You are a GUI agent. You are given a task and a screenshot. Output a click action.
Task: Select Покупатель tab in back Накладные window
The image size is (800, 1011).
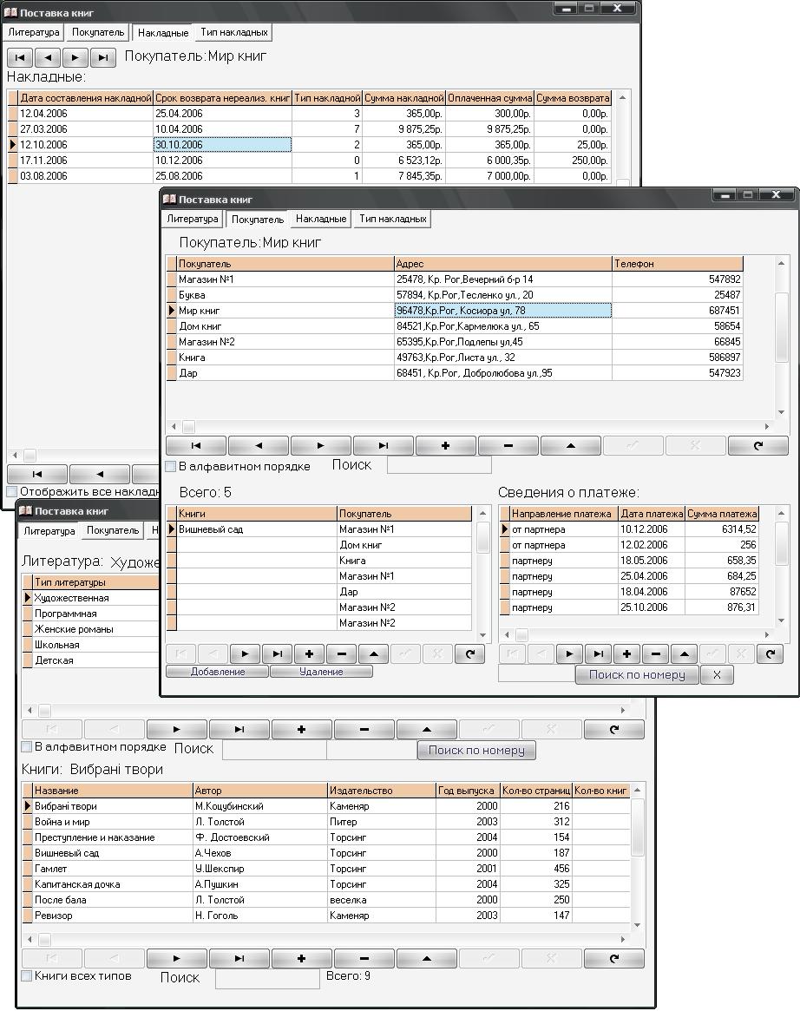point(98,32)
